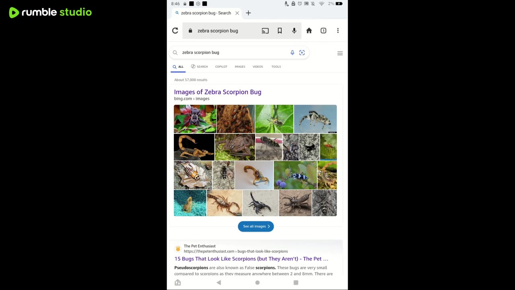The height and width of the screenshot is (290, 515).
Task: Click the See all images button
Action: [256, 226]
